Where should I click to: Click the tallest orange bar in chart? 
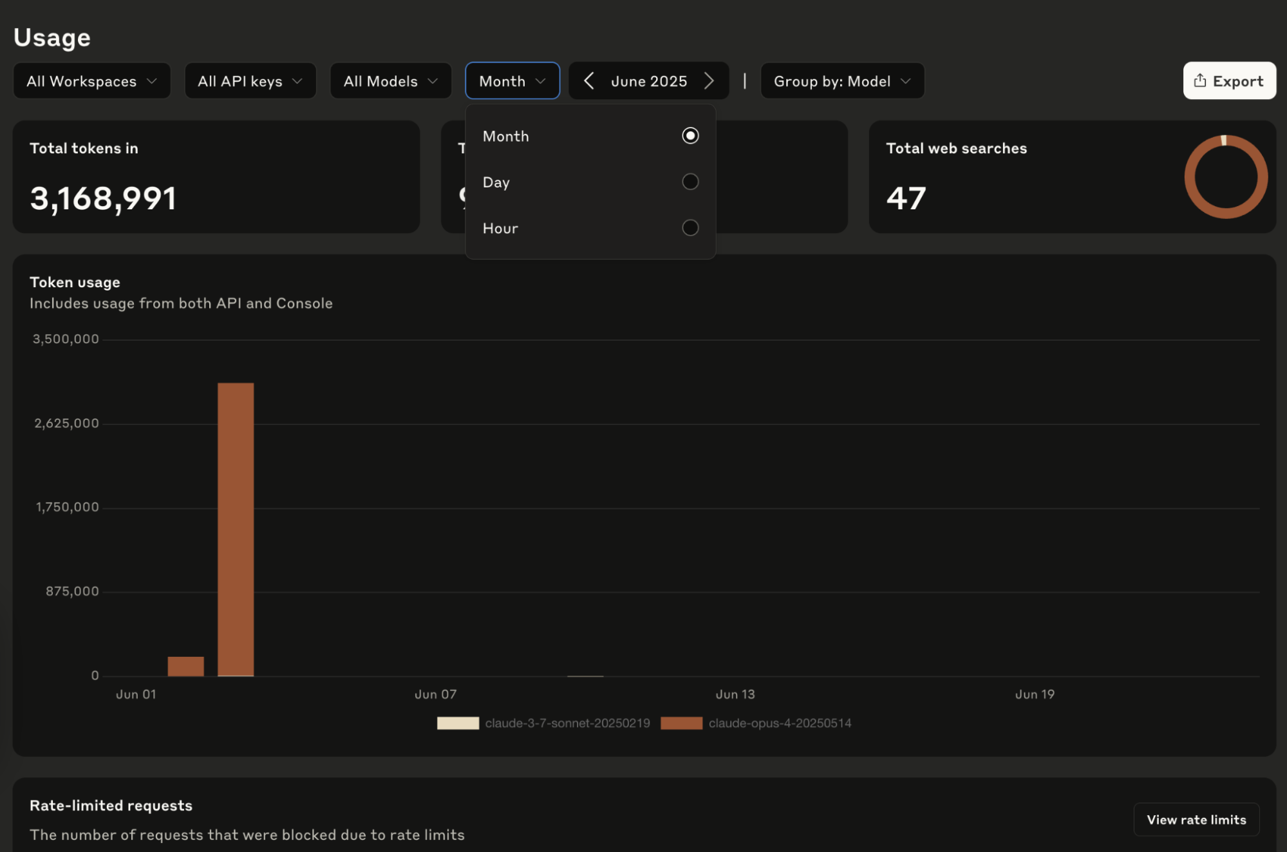point(236,528)
